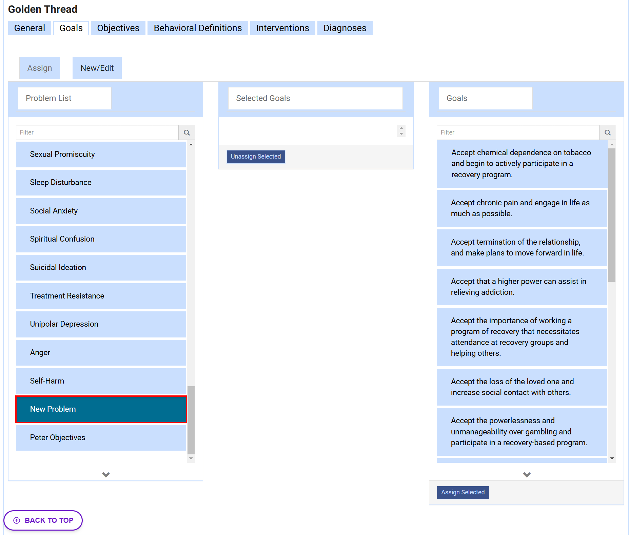This screenshot has width=629, height=535.
Task: Click the Problem List filter search icon
Action: click(x=186, y=132)
